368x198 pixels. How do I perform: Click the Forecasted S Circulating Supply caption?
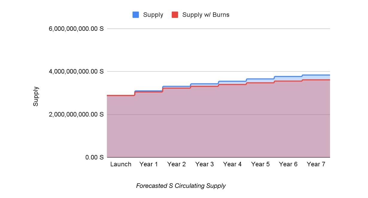click(181, 186)
